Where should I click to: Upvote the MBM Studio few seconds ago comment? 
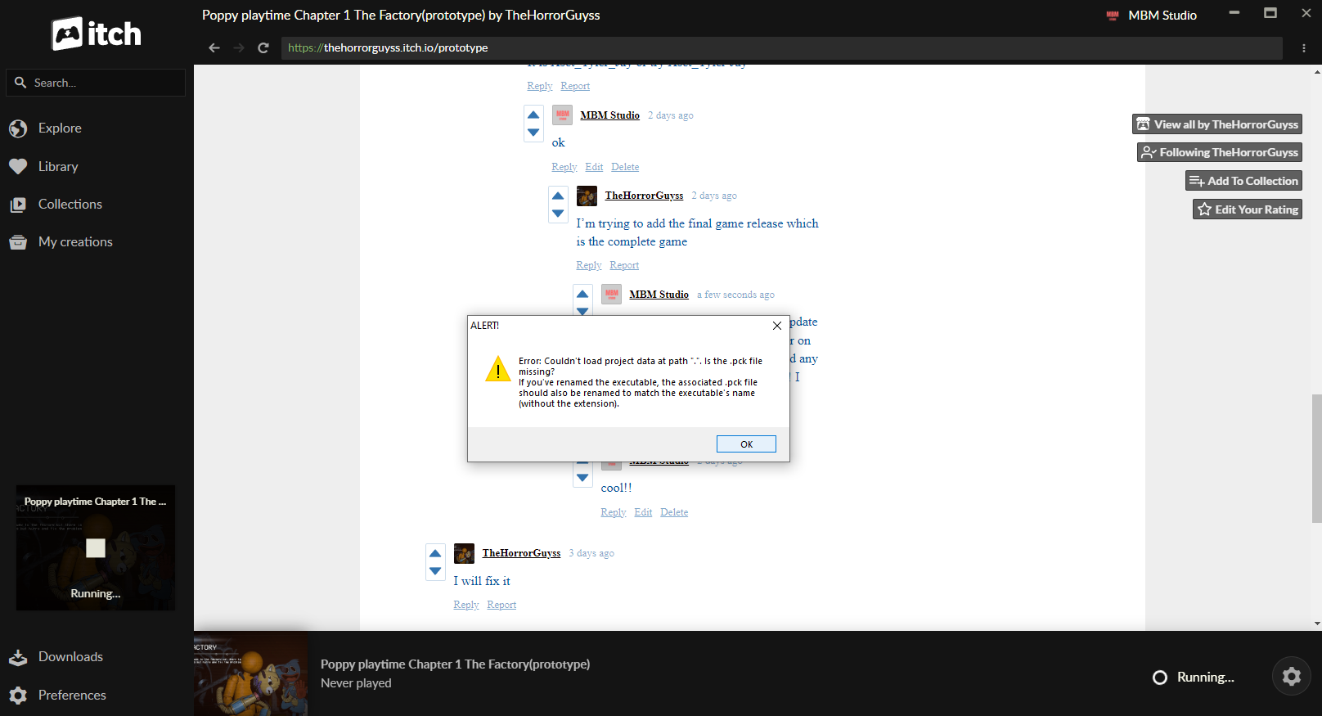click(x=582, y=295)
